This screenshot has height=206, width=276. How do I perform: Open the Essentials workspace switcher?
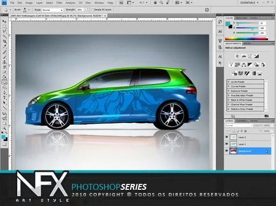click(250, 3)
